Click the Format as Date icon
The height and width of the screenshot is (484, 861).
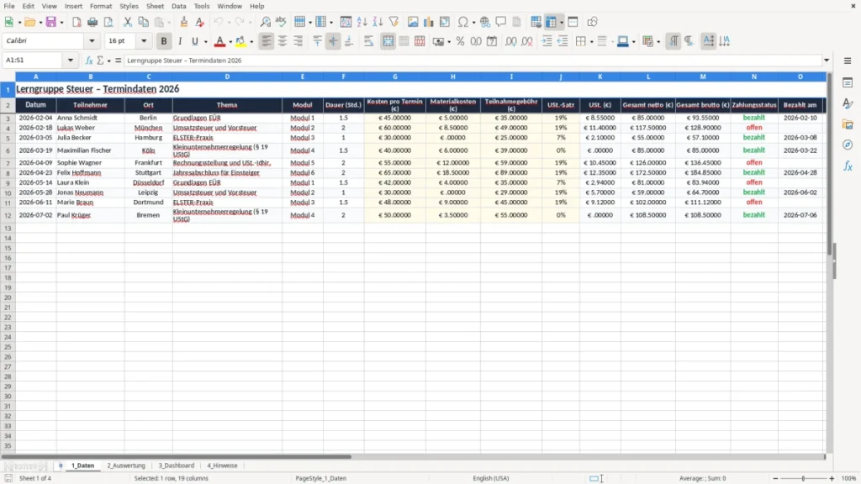click(x=492, y=41)
